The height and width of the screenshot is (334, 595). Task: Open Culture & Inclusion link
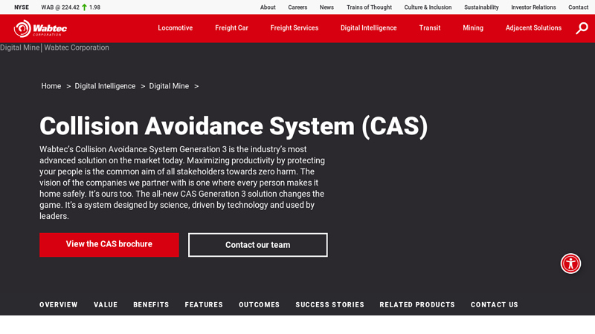[x=428, y=7]
